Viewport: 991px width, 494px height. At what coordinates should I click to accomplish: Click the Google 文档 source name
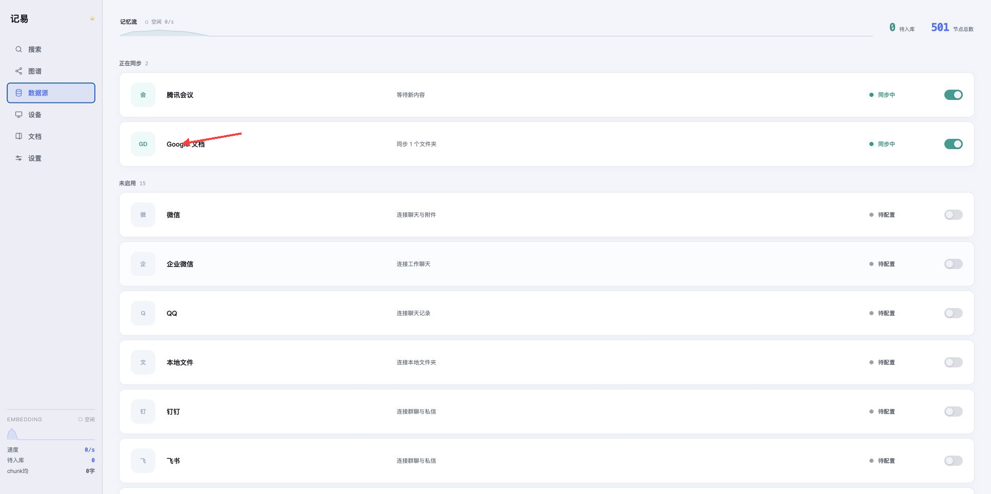[x=186, y=144]
